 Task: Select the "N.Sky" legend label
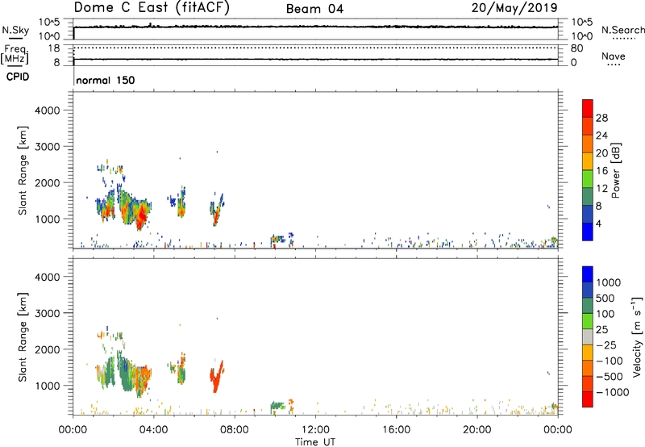pos(15,30)
